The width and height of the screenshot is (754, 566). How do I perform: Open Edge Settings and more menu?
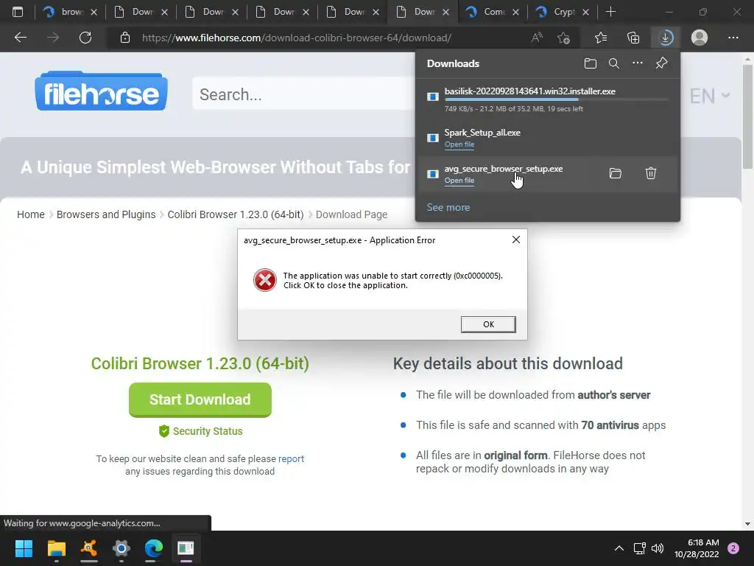[733, 38]
